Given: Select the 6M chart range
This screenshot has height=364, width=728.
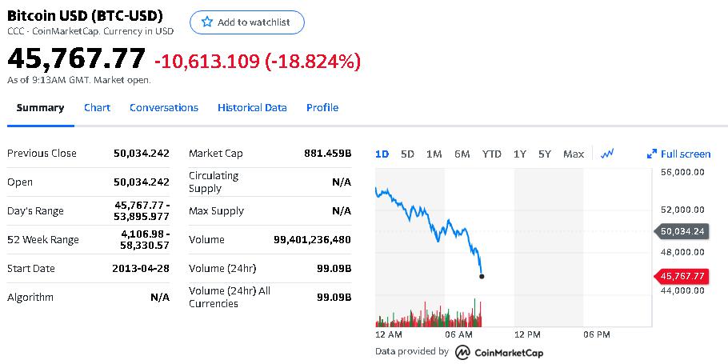Looking at the screenshot, I should (462, 154).
